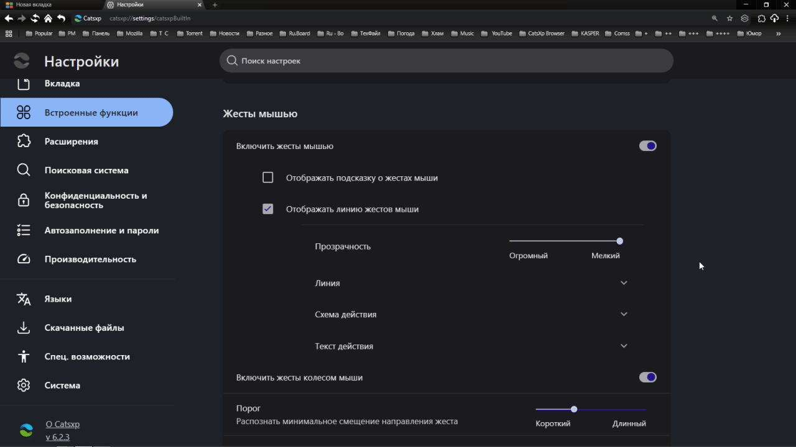Viewport: 796px width, 447px height.
Task: Reload the page with the refresh icon
Action: (35, 19)
